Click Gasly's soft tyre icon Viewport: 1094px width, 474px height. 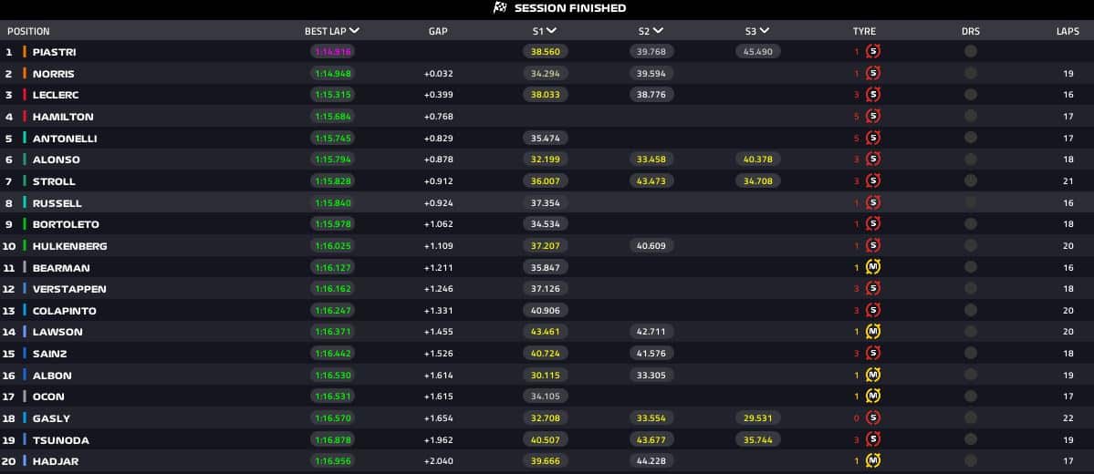873,417
